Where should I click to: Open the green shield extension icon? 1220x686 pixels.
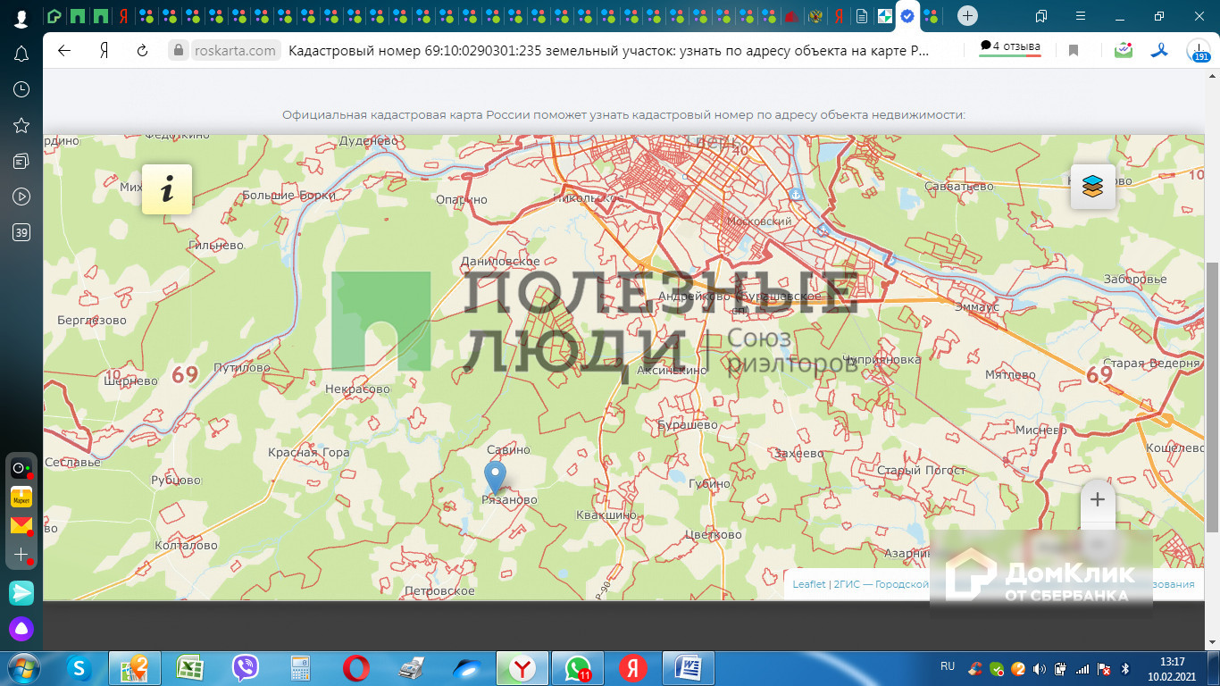pos(1124,51)
